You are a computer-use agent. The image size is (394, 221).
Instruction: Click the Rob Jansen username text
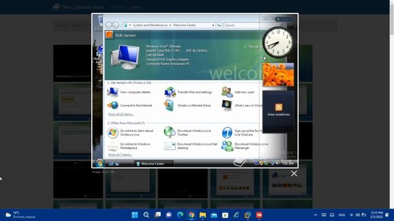(126, 36)
